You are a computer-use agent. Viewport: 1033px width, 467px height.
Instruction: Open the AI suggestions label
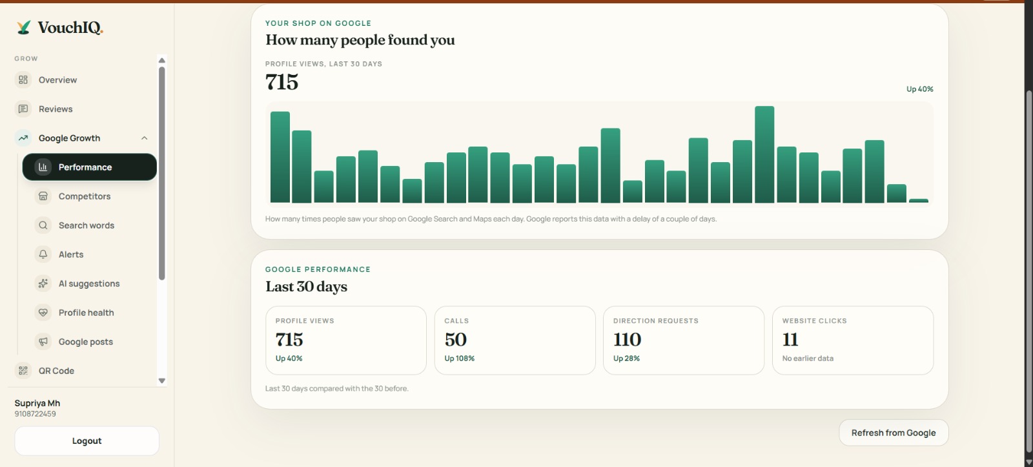point(89,284)
